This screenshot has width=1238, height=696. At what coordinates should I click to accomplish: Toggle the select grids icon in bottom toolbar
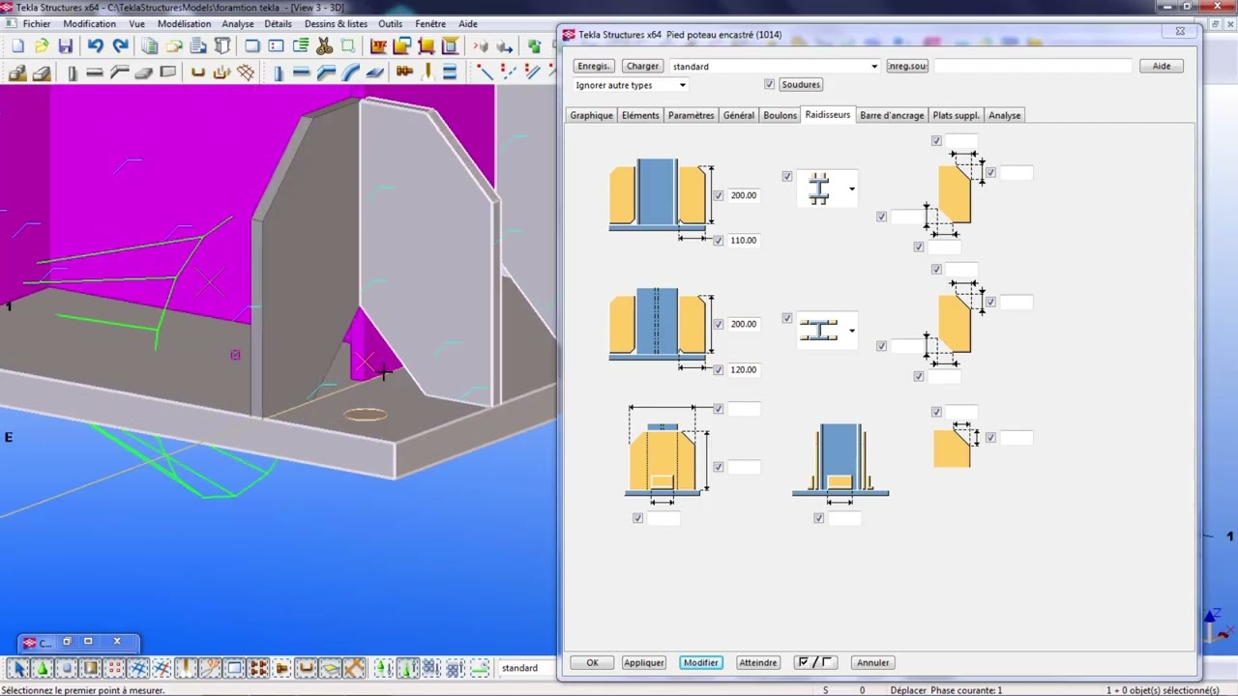point(137,668)
